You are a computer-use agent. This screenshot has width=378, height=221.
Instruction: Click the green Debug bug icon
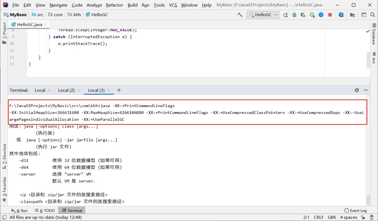(294, 15)
